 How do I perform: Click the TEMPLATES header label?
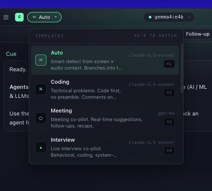[49, 36]
